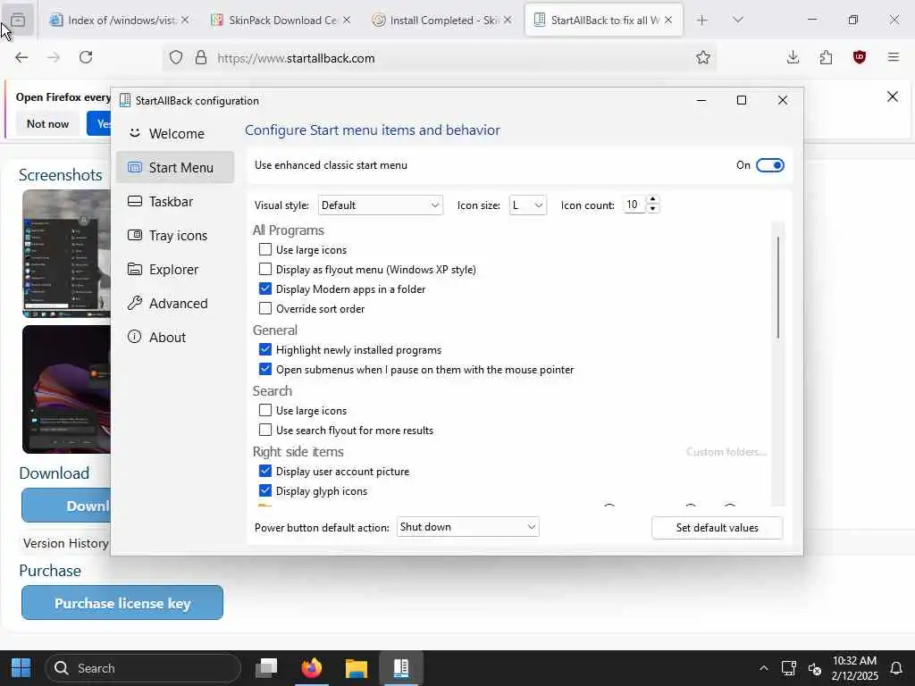Image resolution: width=915 pixels, height=686 pixels.
Task: Click the Explorer sidebar folder icon
Action: click(x=135, y=269)
